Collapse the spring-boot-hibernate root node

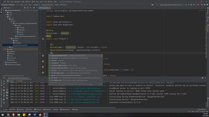coord(4,10)
